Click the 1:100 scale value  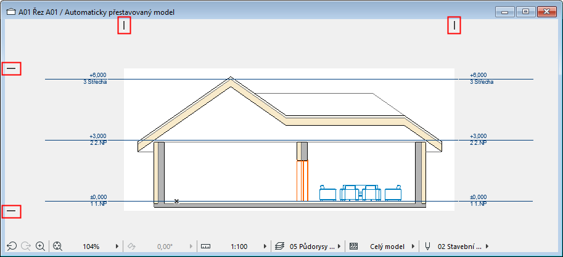click(x=239, y=247)
